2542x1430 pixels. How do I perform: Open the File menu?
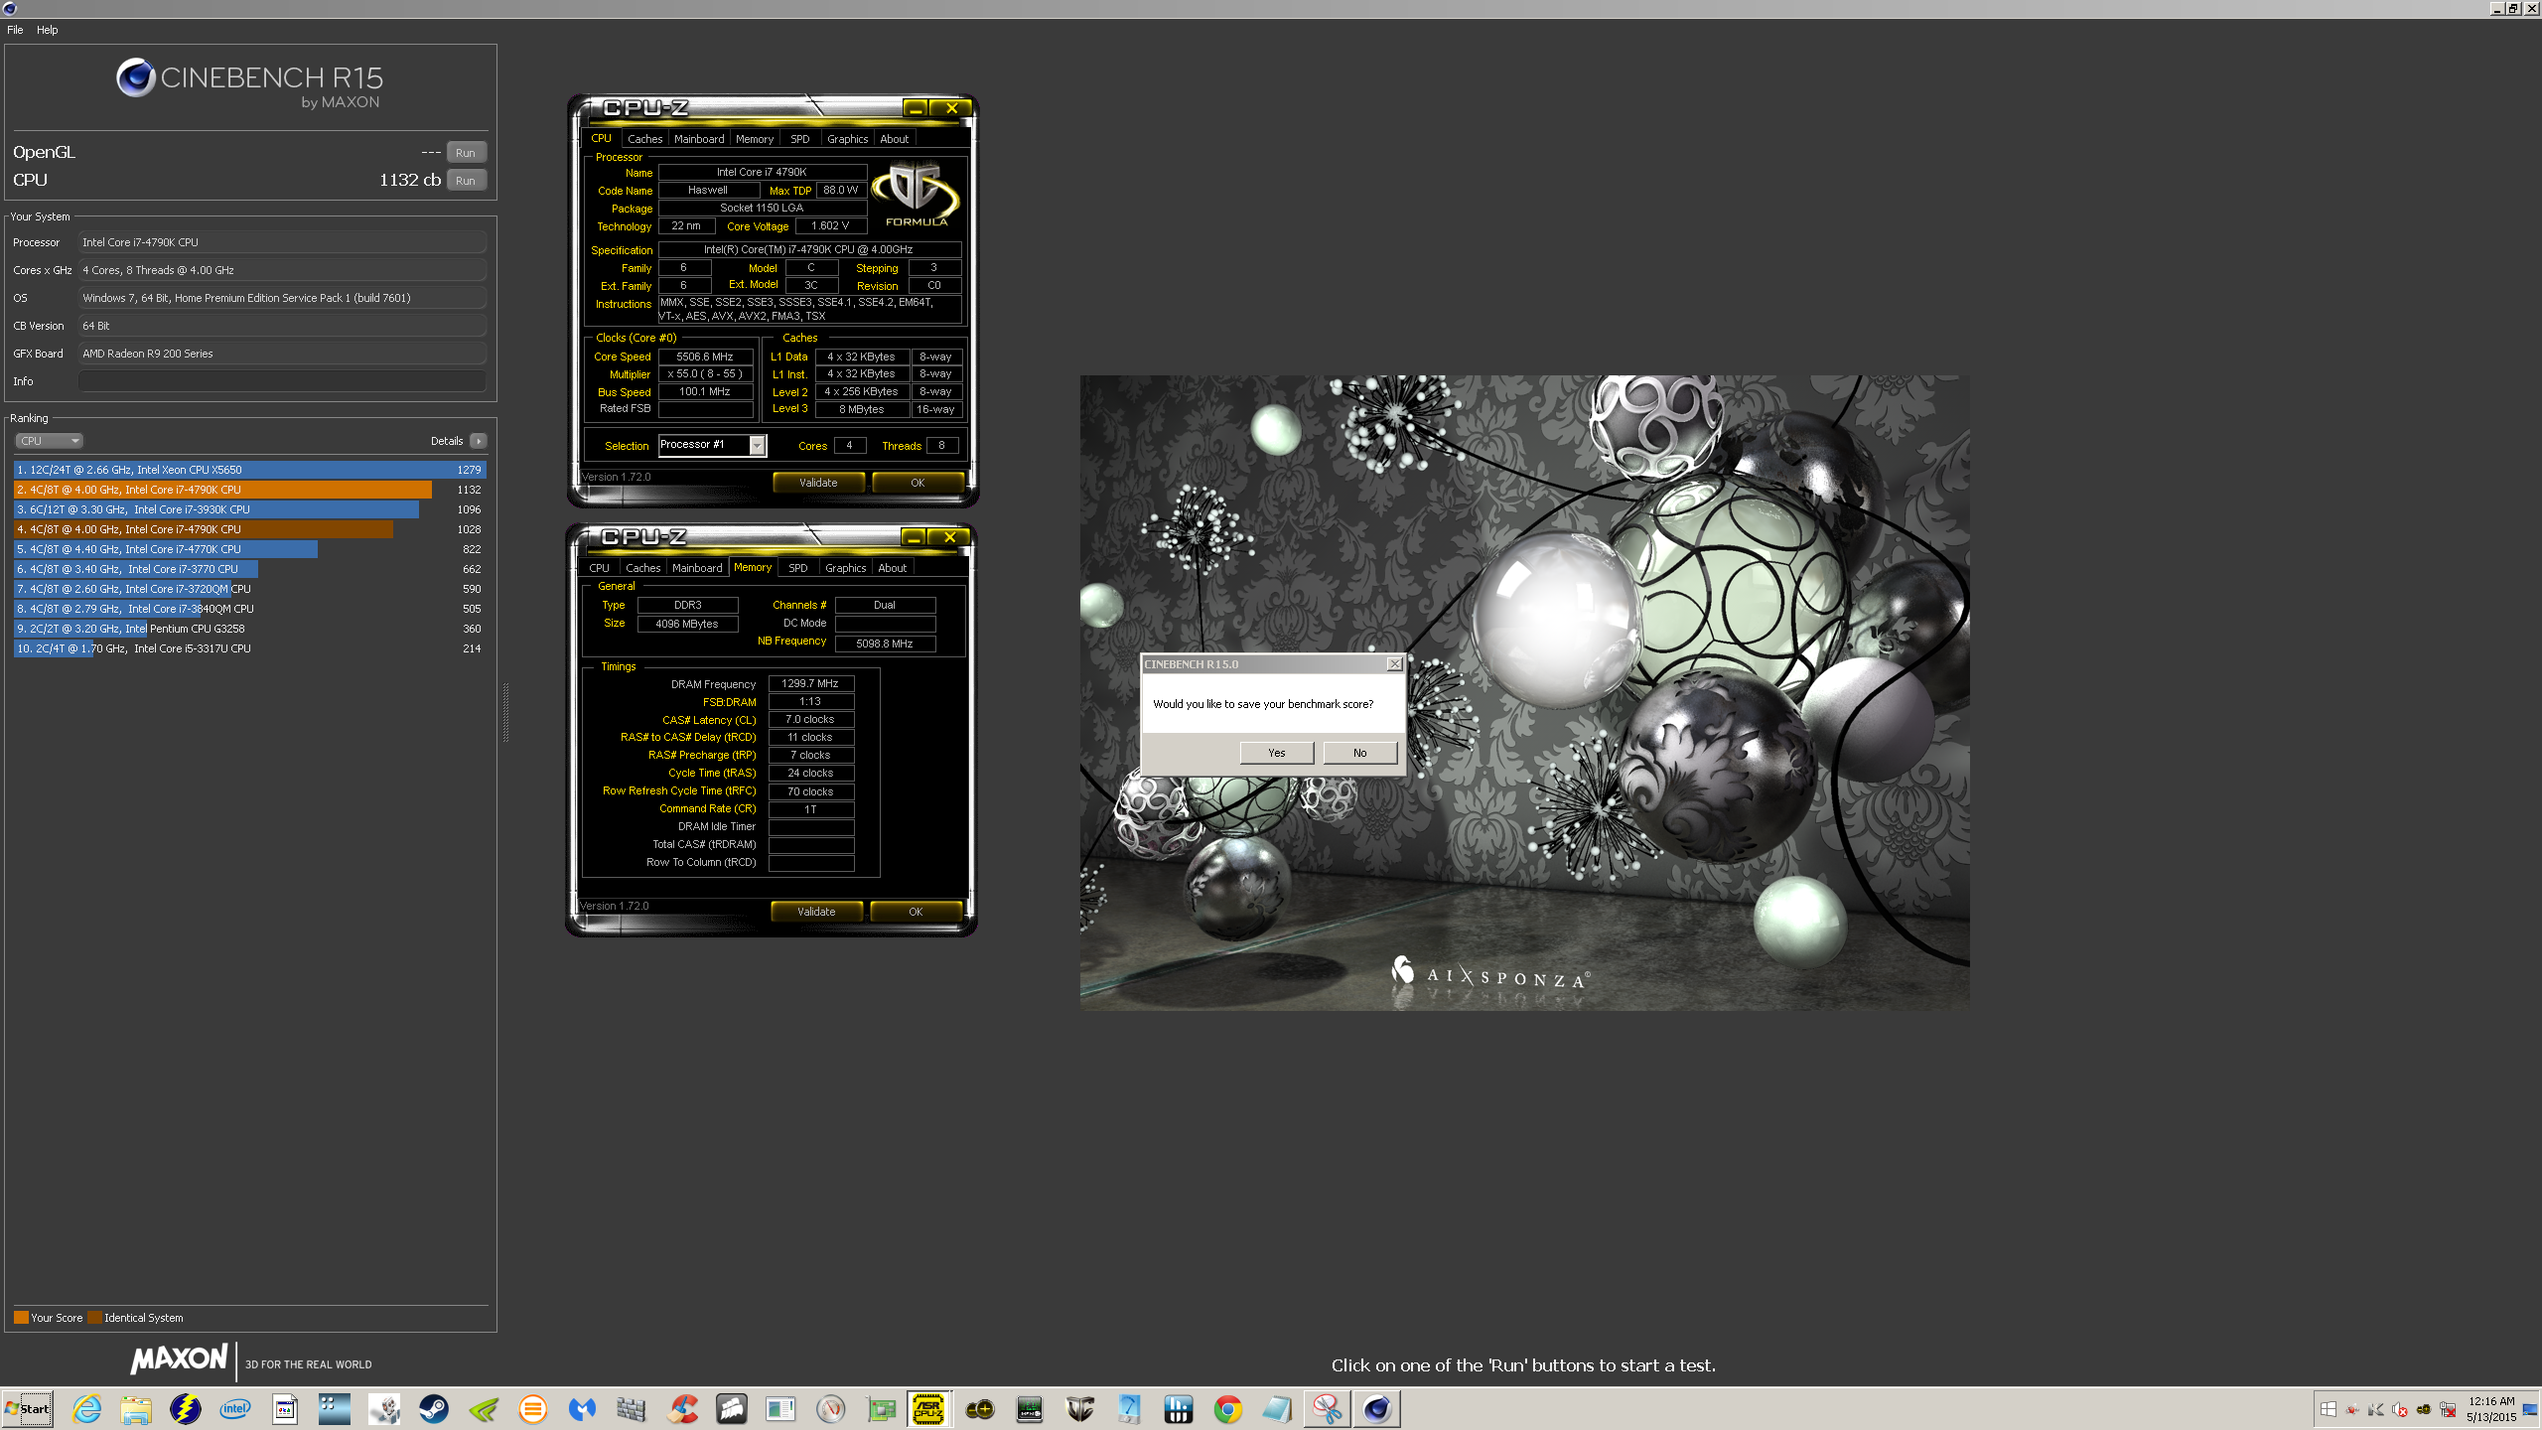(x=15, y=30)
